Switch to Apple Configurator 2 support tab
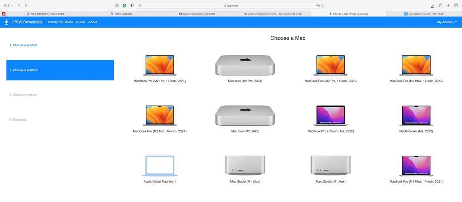The image size is (462, 202). click(x=273, y=14)
